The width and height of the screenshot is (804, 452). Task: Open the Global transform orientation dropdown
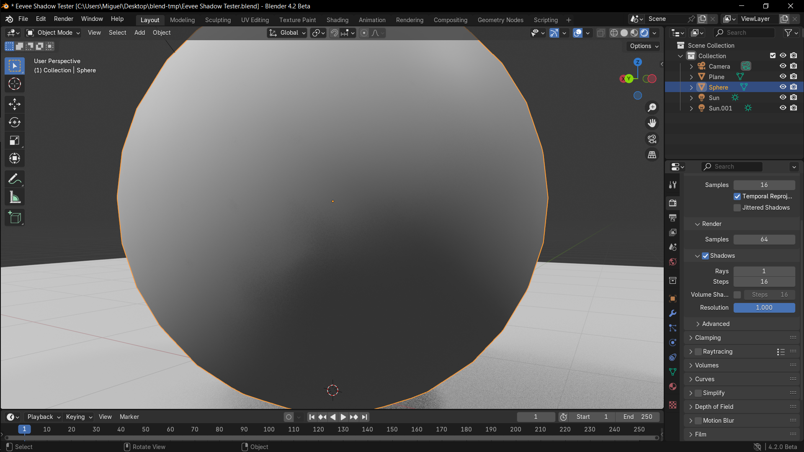click(287, 33)
